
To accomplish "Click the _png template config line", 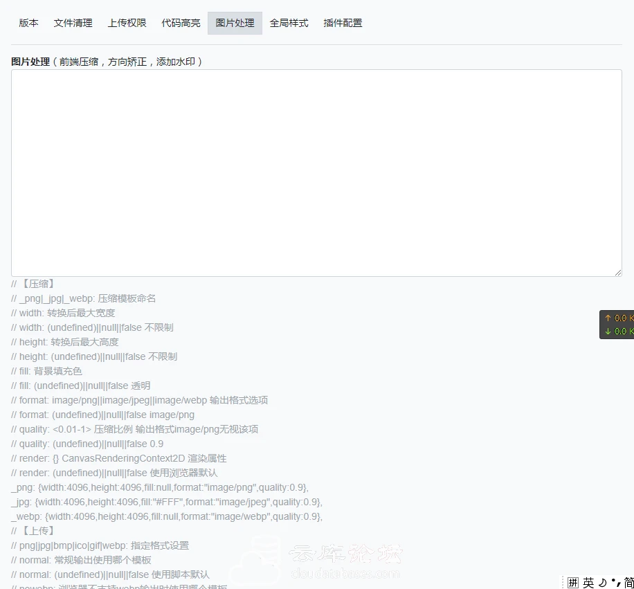I will [160, 487].
